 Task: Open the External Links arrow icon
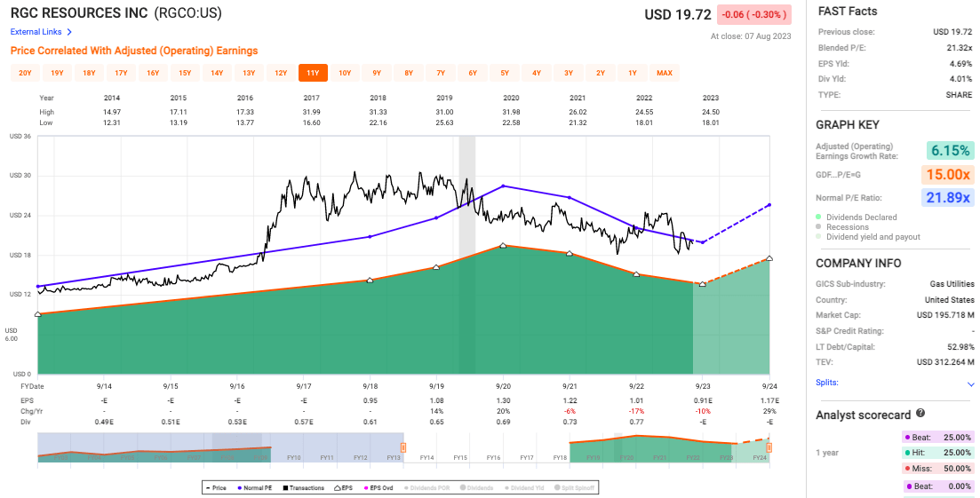point(69,32)
